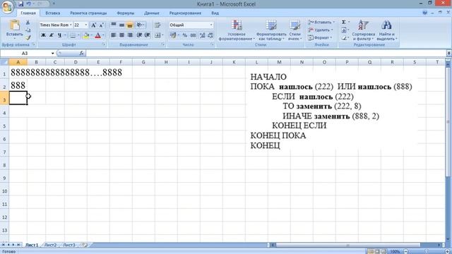The height and width of the screenshot is (254, 452).
Task: Click the zoom slider in status bar
Action: click(426, 251)
